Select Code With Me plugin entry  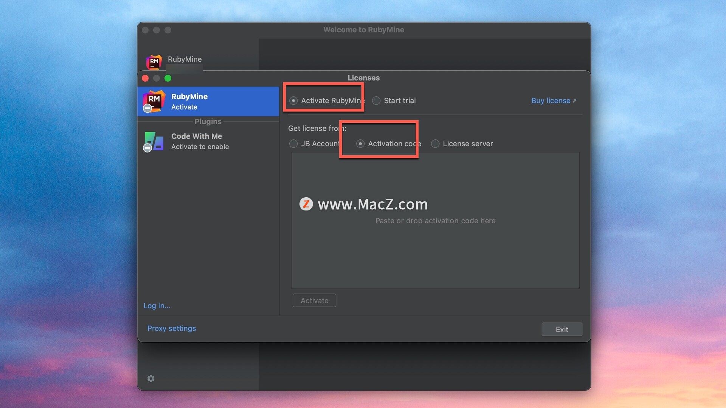[208, 141]
